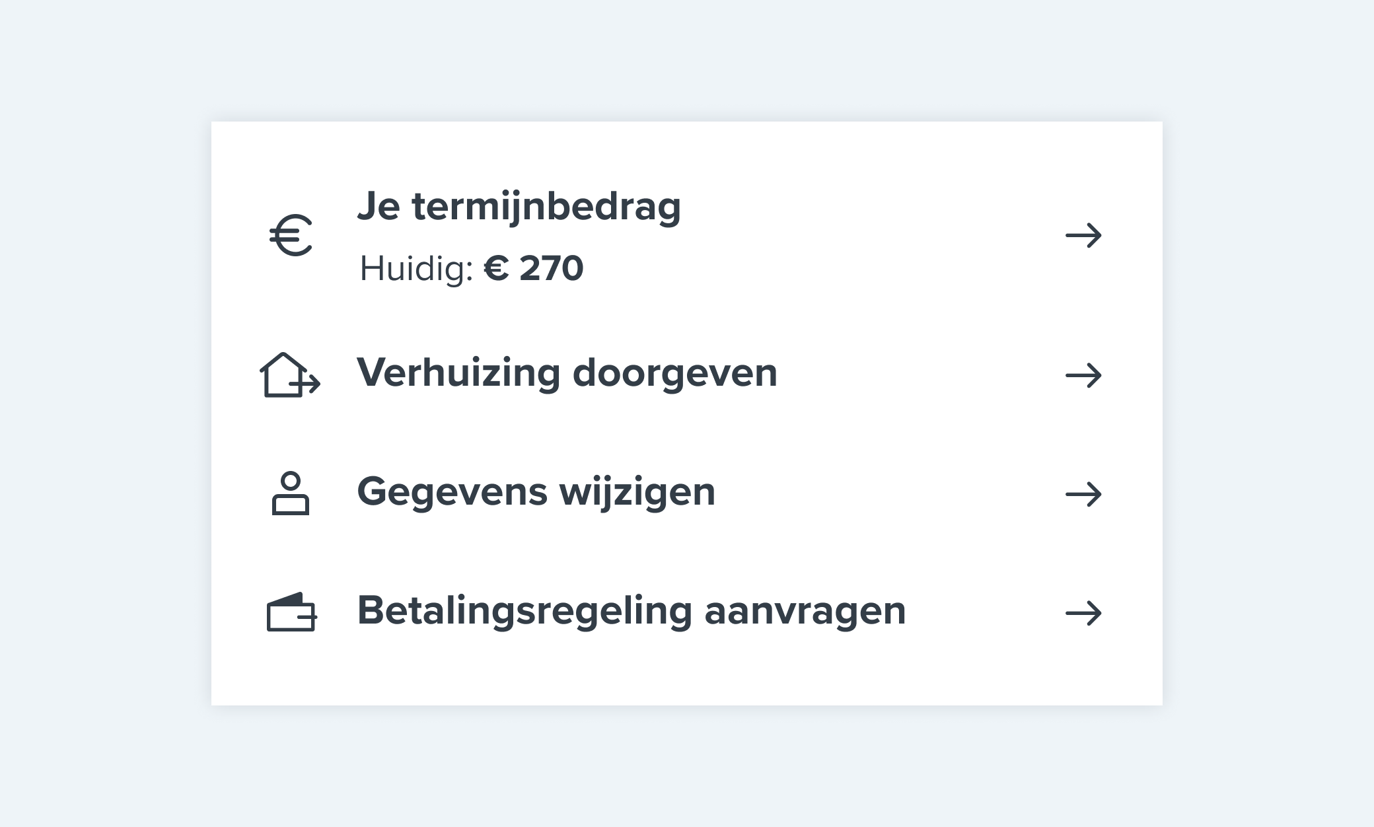
Task: Open Betalingsregeling aanvragen link text
Action: [x=632, y=611]
